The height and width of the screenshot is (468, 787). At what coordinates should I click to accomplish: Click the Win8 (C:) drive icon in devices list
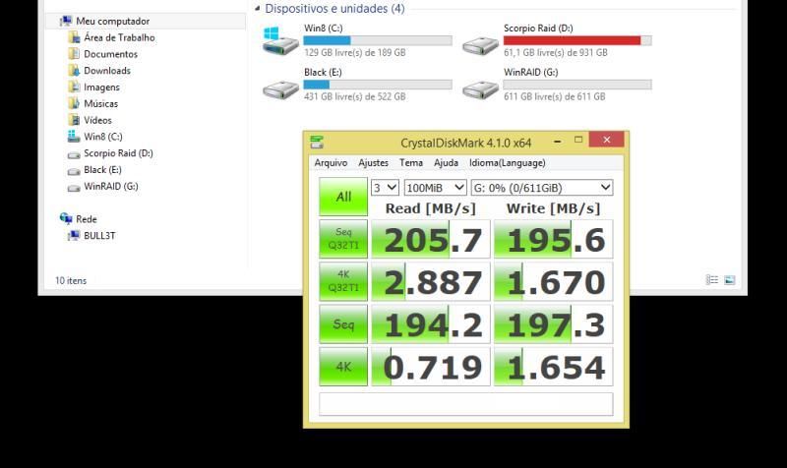[x=280, y=41]
